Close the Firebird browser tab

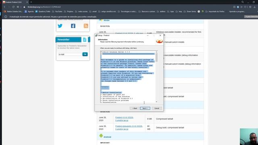click(27, 2)
